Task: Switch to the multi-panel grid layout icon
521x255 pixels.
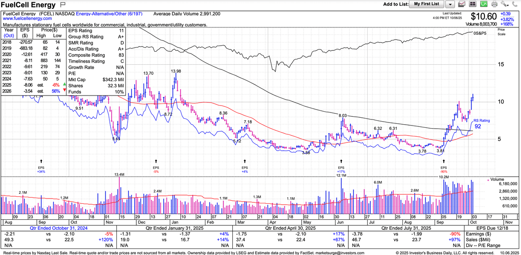Action: [x=473, y=4]
